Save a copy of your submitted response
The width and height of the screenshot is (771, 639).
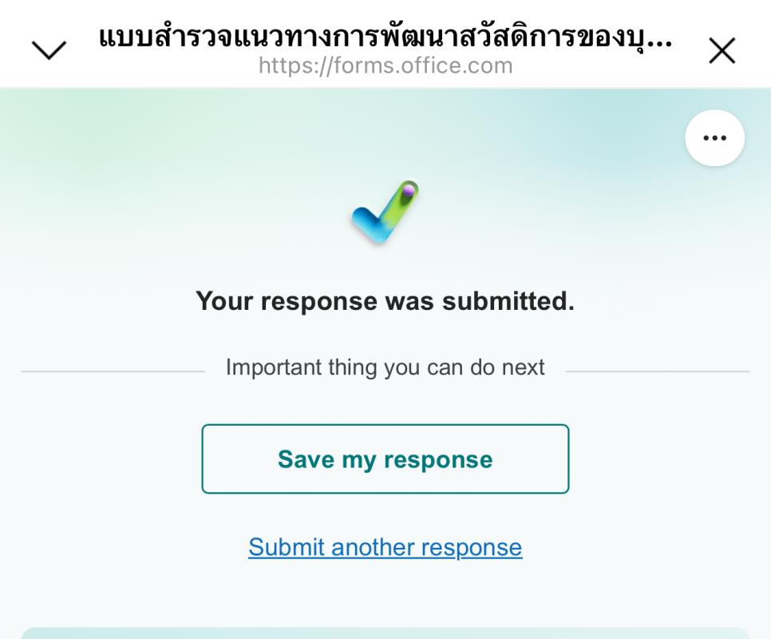tap(385, 459)
